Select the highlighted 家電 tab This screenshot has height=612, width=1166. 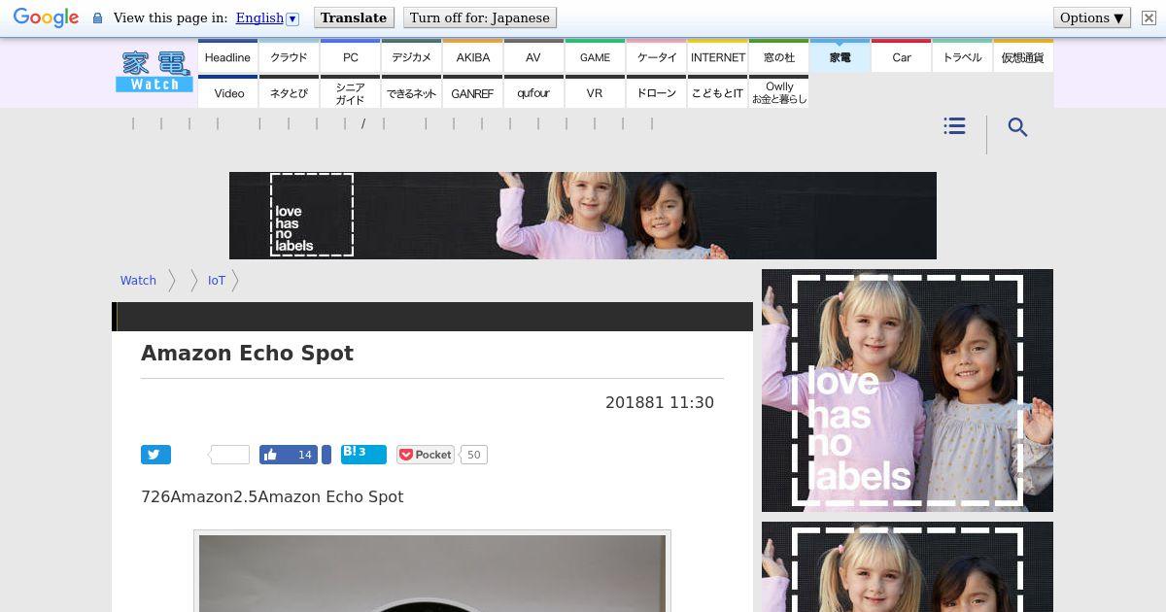840,56
